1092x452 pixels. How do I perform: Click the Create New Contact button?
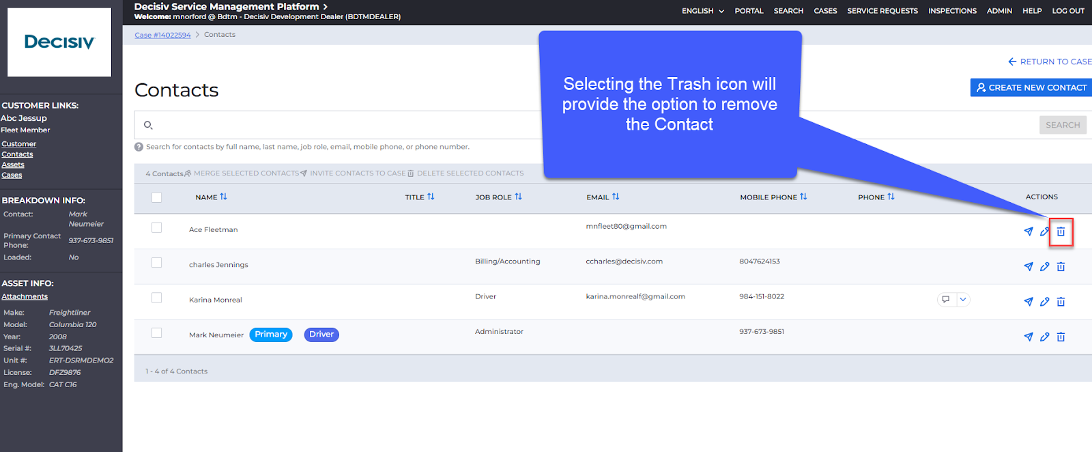[1031, 87]
